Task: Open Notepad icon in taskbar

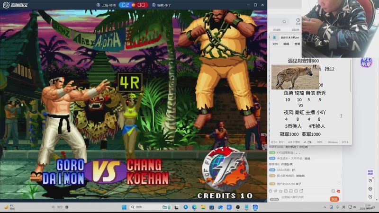Action: [246, 207]
